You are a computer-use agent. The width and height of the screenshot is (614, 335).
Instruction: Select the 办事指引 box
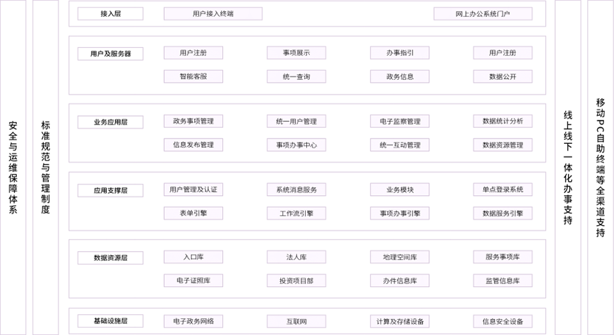point(400,53)
